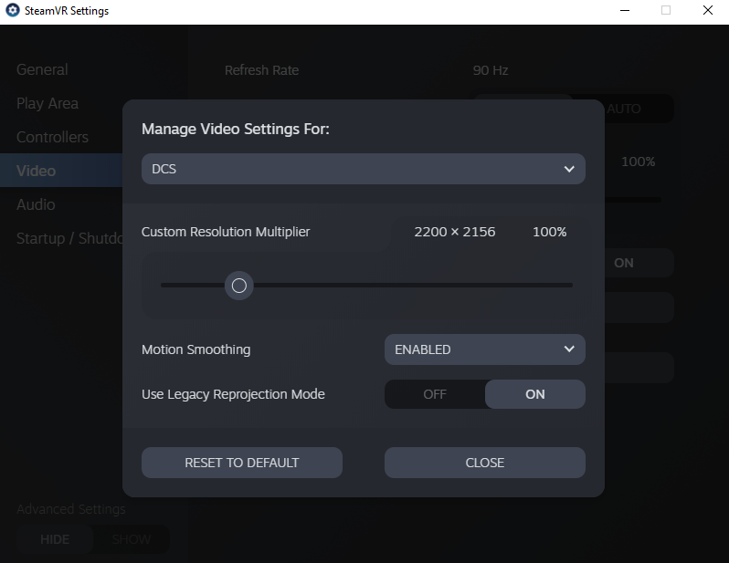Click the Custom Resolution Multiplier slider handle

(x=239, y=286)
